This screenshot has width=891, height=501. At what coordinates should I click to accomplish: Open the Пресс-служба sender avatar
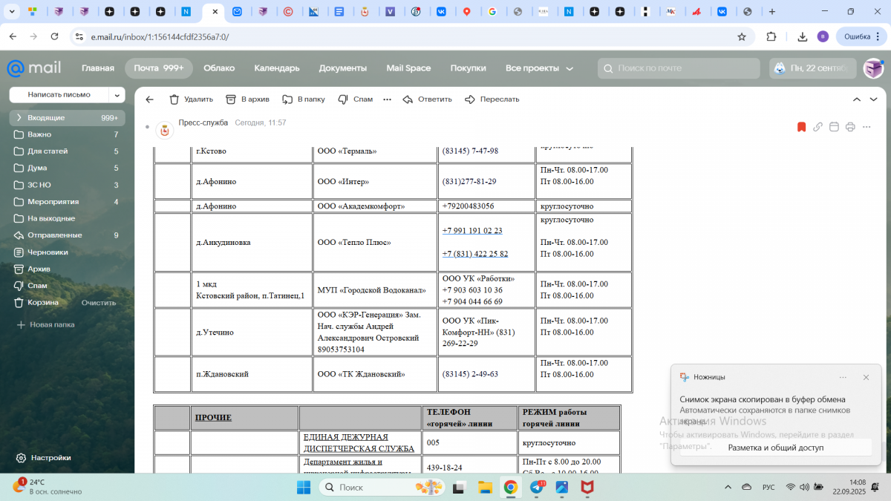pyautogui.click(x=165, y=131)
